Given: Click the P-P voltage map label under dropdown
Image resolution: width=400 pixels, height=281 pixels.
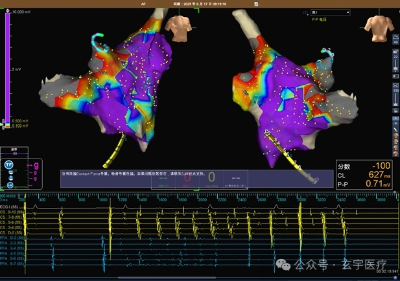Looking at the screenshot, I should click(319, 19).
